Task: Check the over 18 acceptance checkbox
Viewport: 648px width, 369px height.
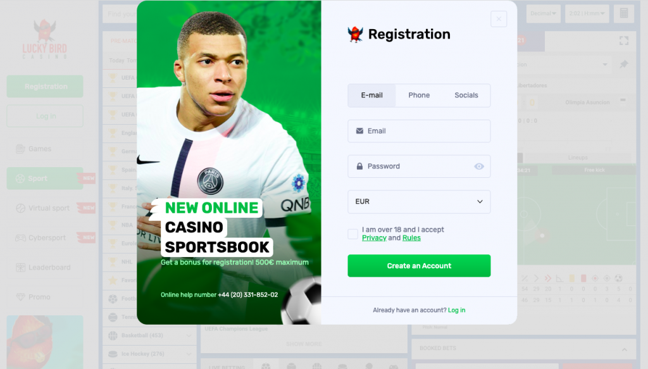Action: point(352,234)
